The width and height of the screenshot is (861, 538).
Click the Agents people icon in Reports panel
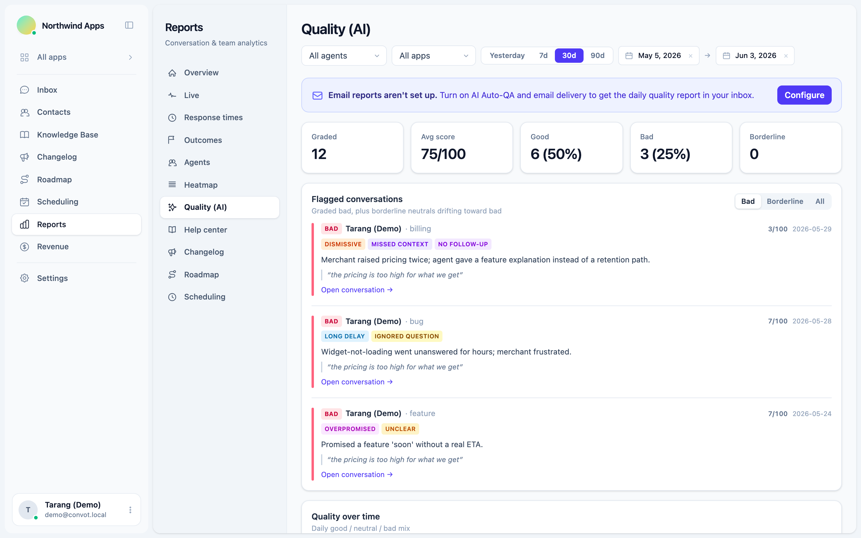point(172,163)
